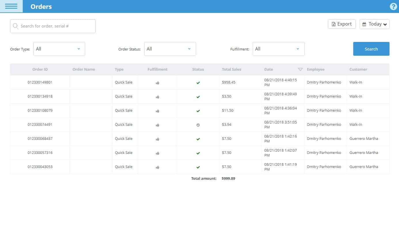Open order 012330108079
399x249 pixels.
pos(40,111)
